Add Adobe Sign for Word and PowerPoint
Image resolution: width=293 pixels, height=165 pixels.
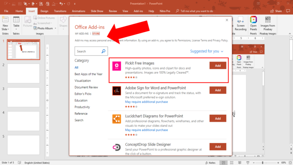[x=218, y=90]
